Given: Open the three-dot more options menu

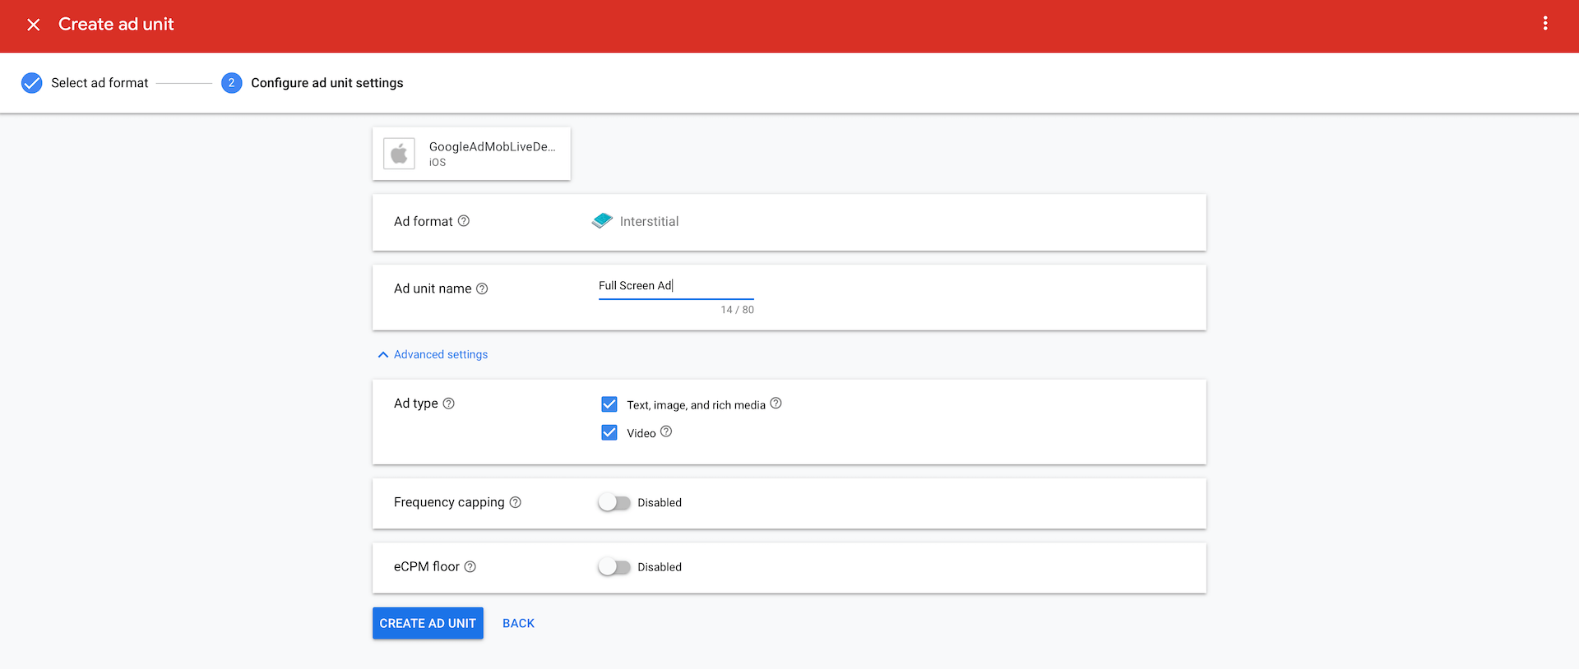Looking at the screenshot, I should tap(1545, 24).
